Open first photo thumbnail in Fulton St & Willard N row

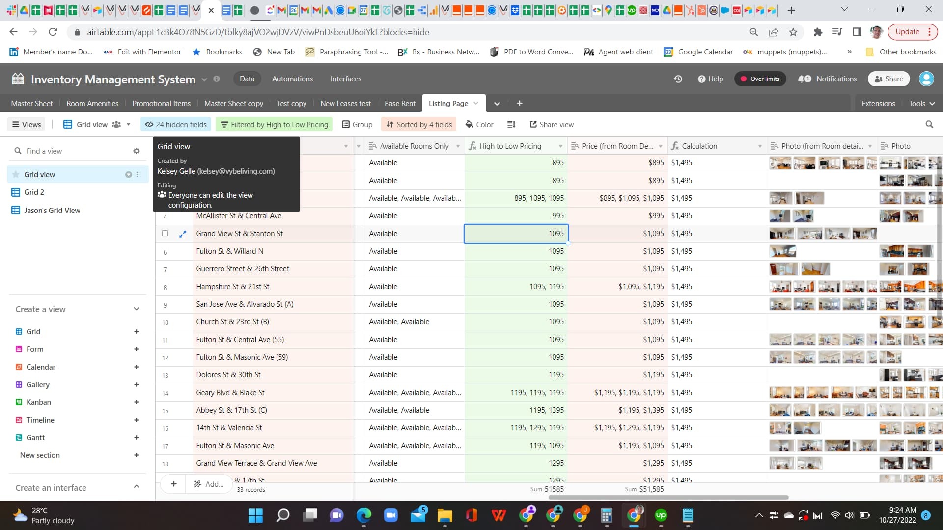(x=782, y=252)
